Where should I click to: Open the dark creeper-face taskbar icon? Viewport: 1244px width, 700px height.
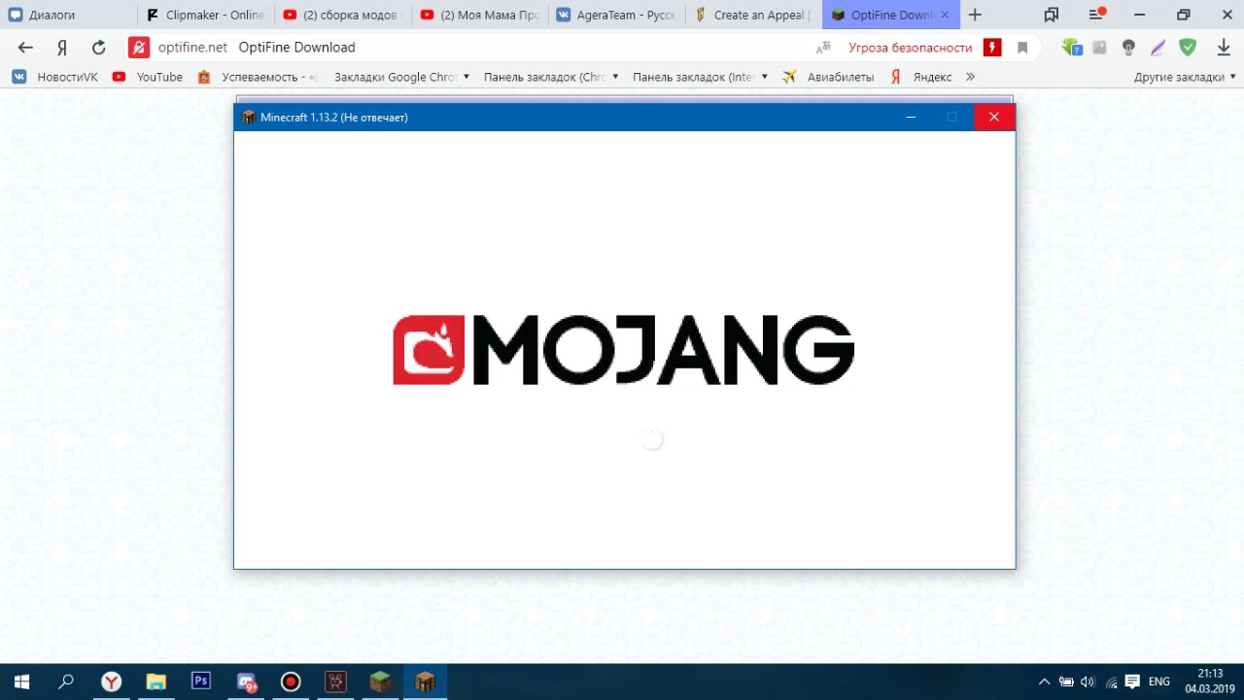coord(335,682)
